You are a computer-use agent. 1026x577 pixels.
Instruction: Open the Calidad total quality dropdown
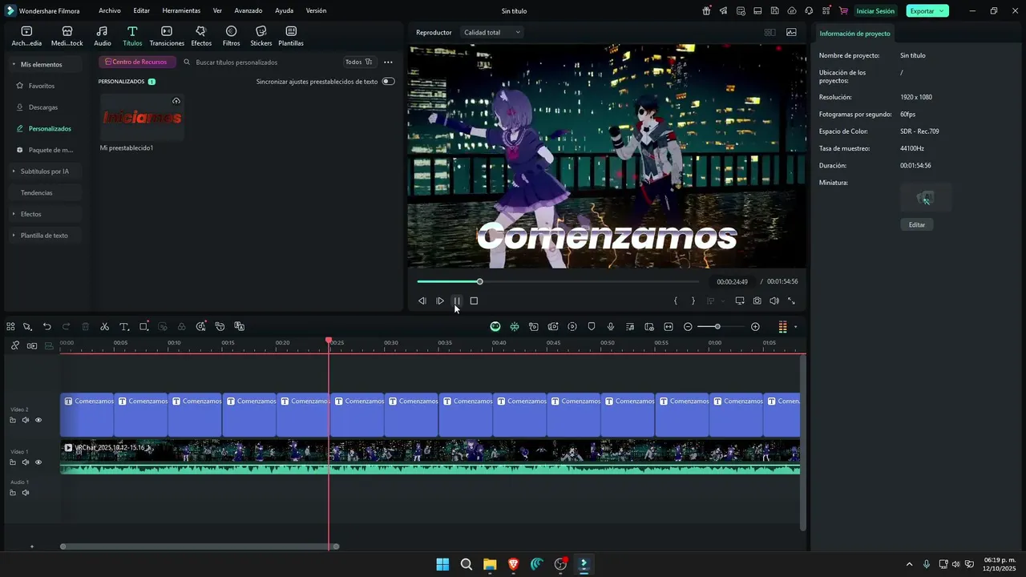[492, 33]
